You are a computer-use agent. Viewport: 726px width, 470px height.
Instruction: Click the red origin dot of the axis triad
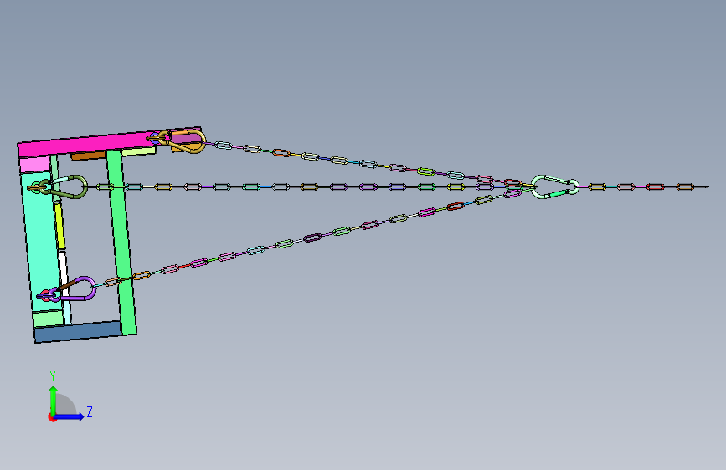(x=51, y=417)
